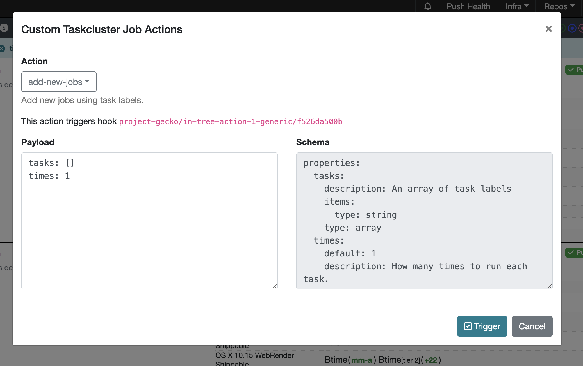
Task: Toggle the green circular watch indicator
Action: (x=562, y=28)
